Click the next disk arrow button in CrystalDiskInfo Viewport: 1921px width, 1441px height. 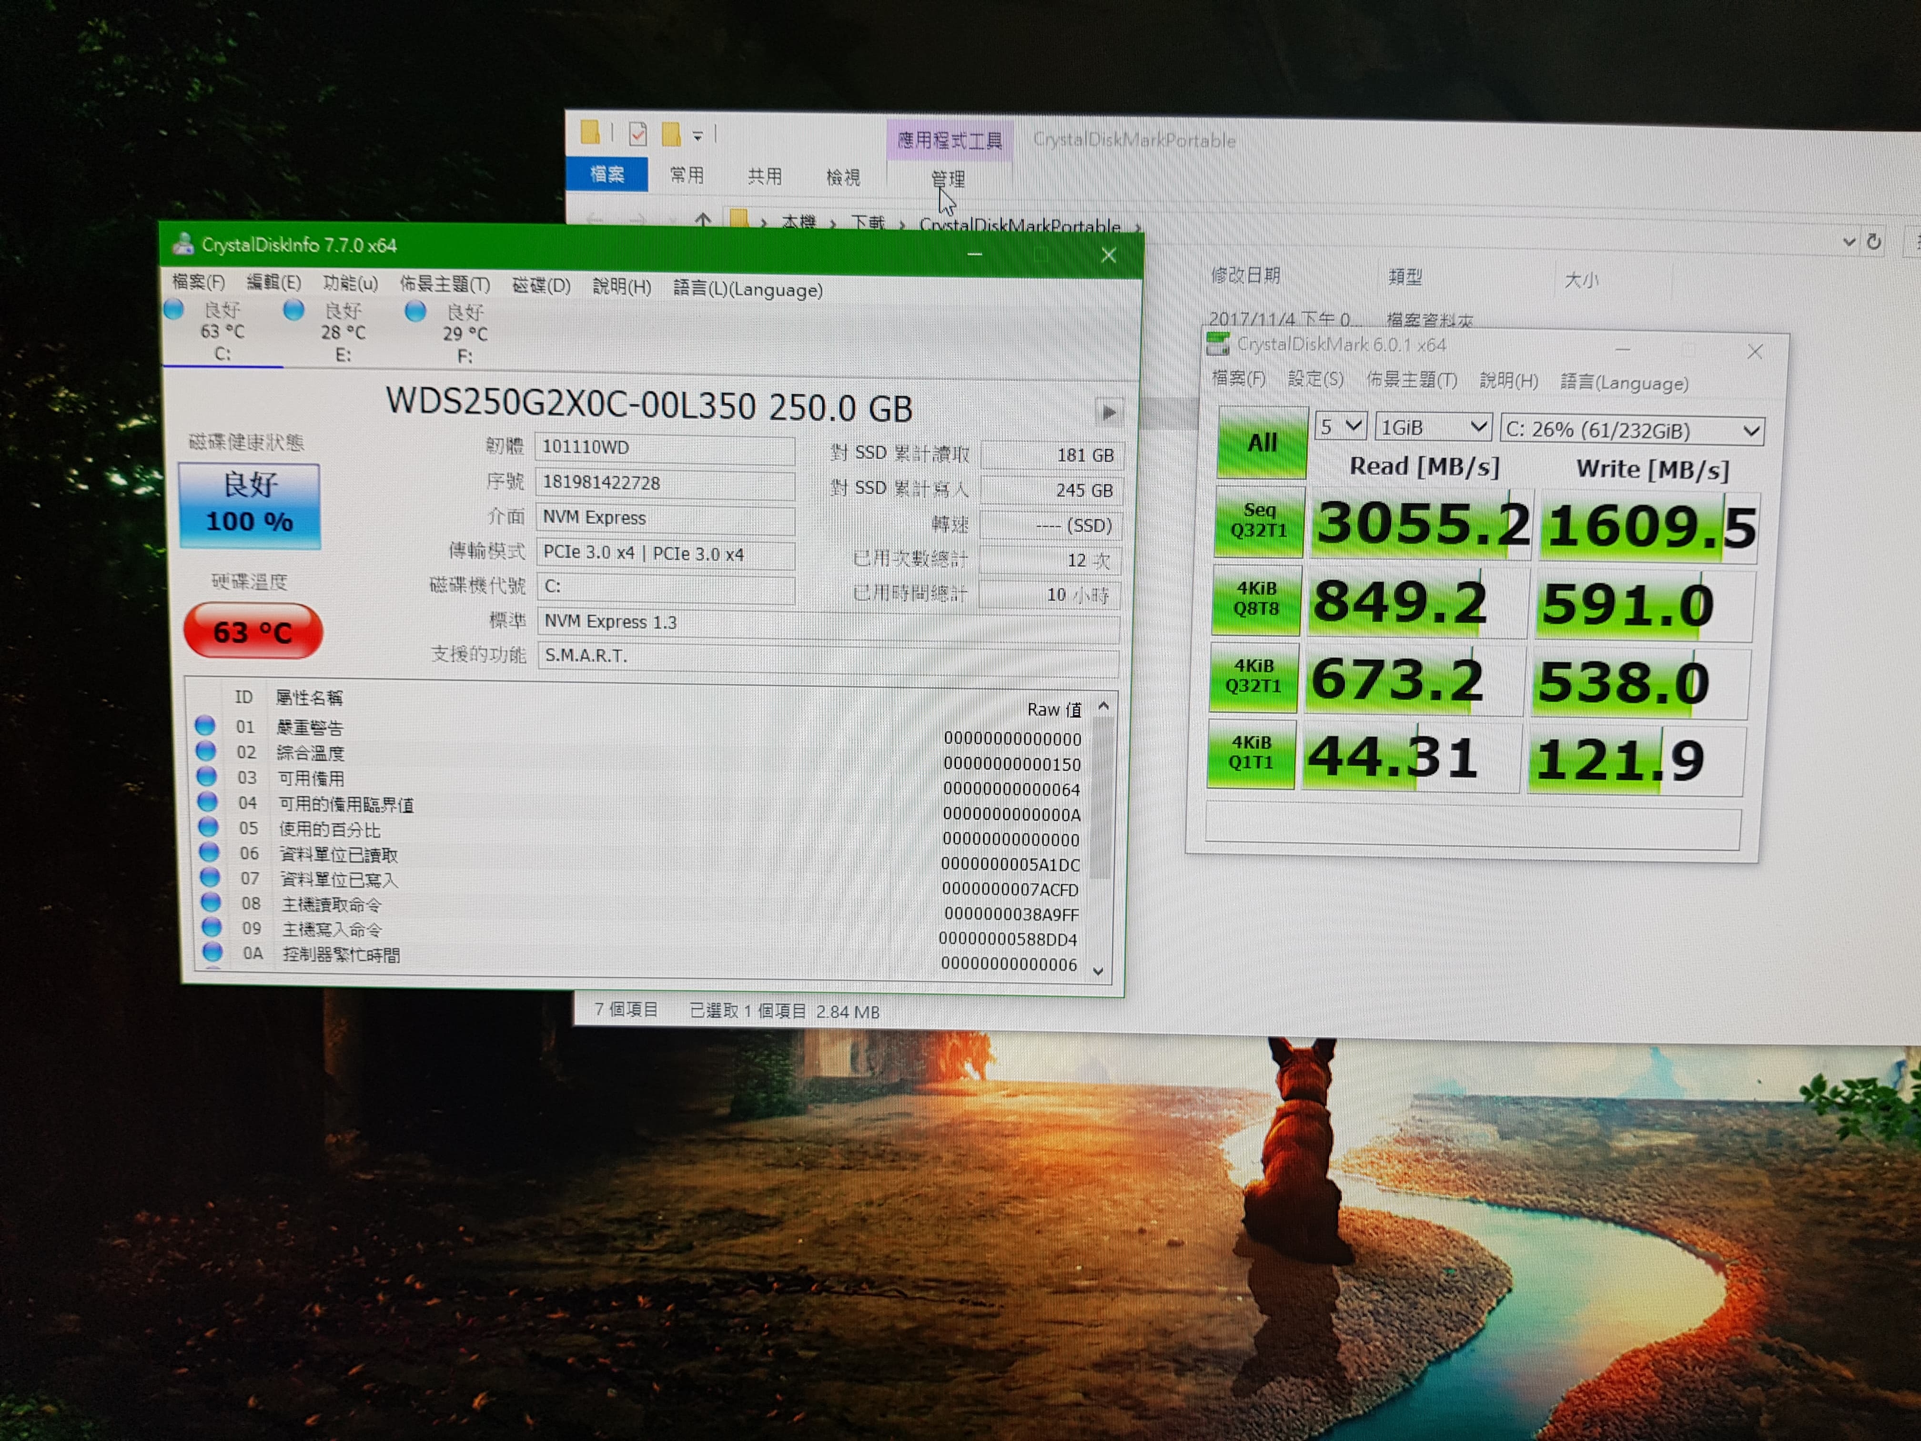point(1109,413)
